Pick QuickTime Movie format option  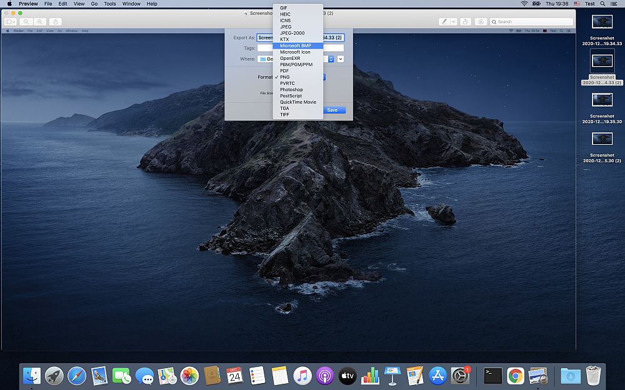coord(297,102)
